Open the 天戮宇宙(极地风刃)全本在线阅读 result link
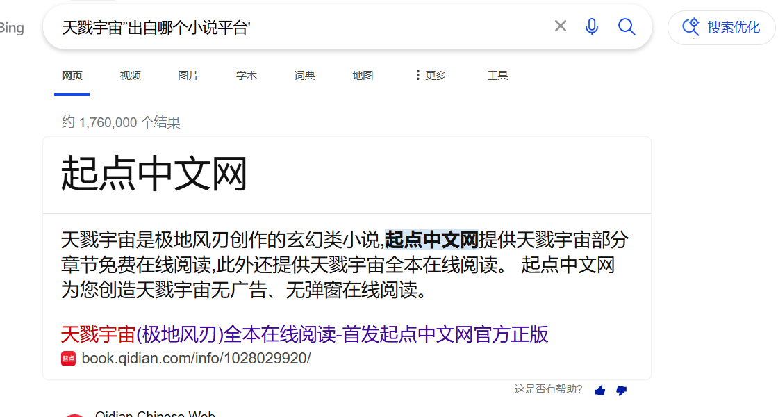 [x=305, y=334]
